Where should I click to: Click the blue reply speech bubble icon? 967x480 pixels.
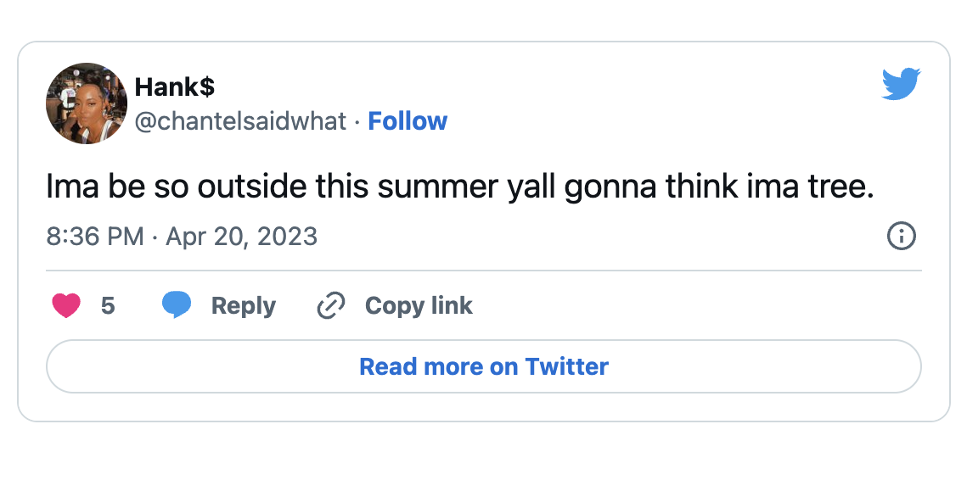point(177,305)
